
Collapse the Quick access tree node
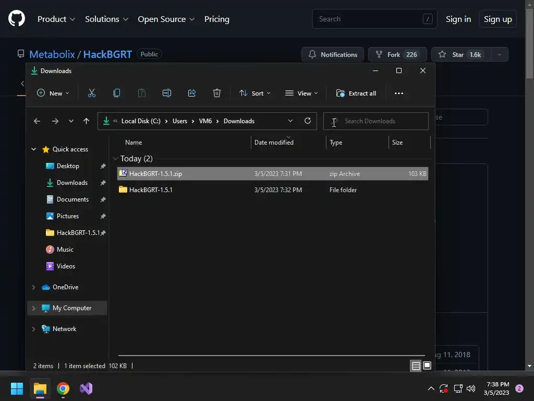[34, 149]
